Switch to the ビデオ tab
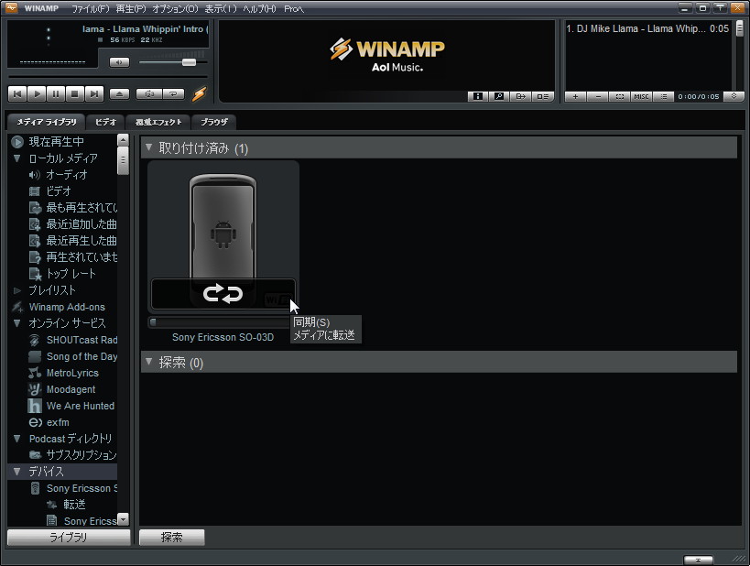This screenshot has height=566, width=750. [x=105, y=122]
